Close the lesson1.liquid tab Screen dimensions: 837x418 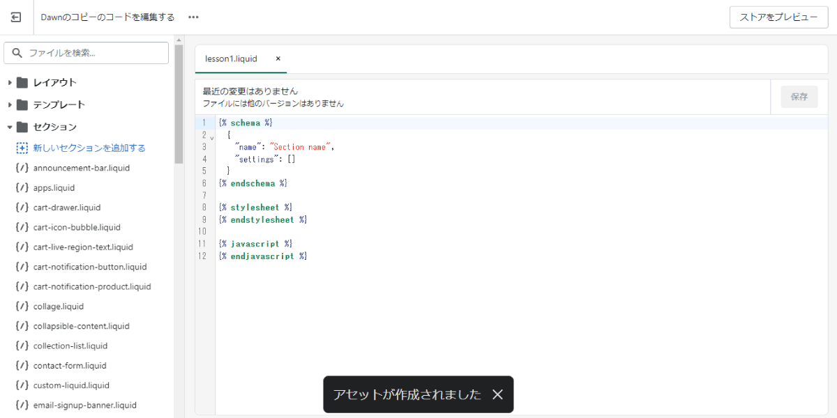pos(278,59)
